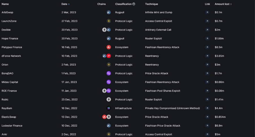Open the Dexible protocol name
The height and width of the screenshot is (137, 255).
(x=6, y=30)
